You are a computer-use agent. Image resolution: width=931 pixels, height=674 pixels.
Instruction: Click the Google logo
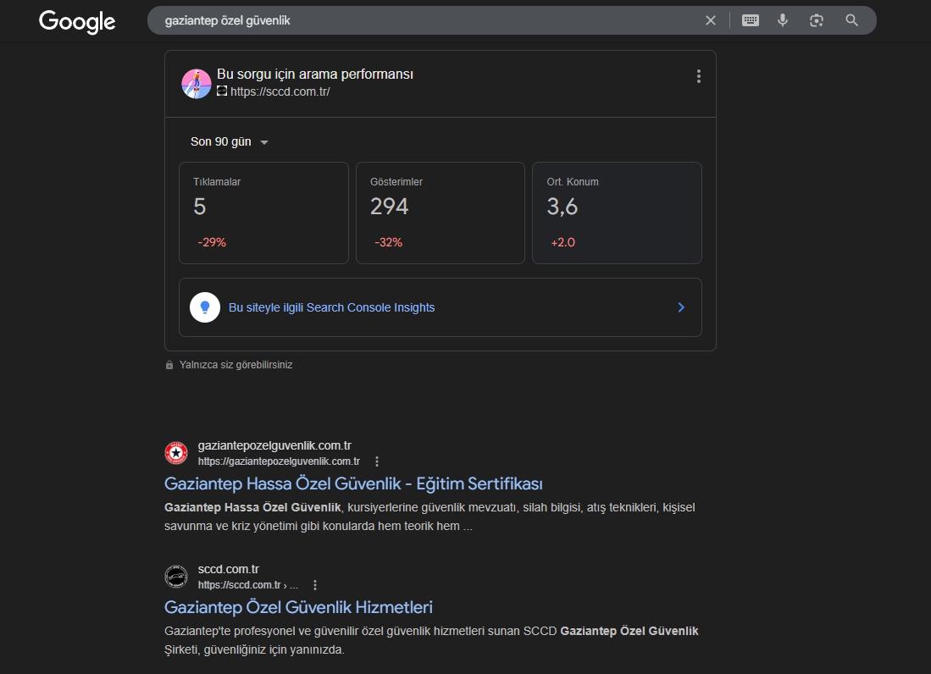[x=77, y=21]
